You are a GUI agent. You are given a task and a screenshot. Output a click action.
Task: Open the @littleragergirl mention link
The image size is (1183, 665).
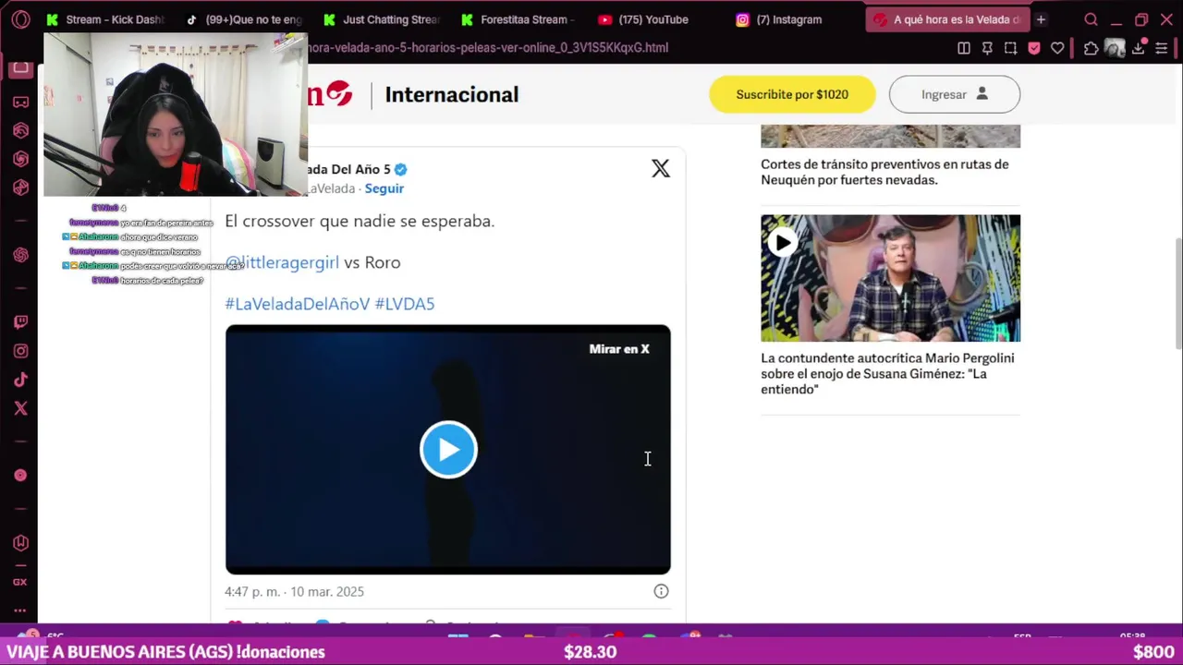click(x=282, y=262)
